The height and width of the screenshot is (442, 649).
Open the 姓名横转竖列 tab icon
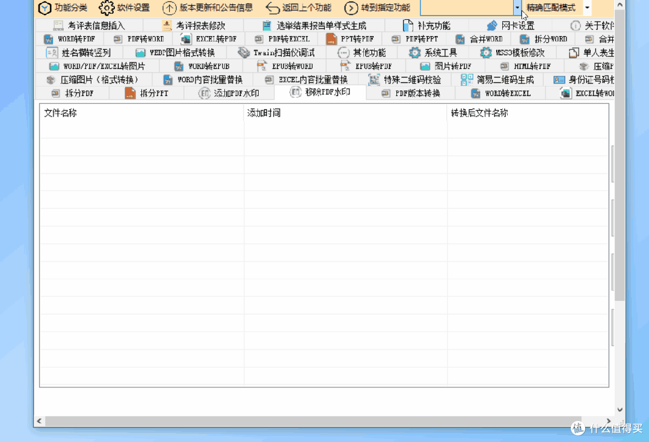52,53
